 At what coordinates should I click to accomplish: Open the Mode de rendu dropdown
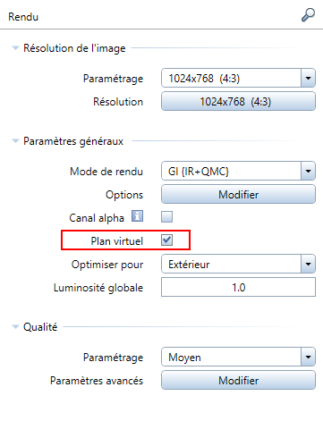pyautogui.click(x=238, y=171)
